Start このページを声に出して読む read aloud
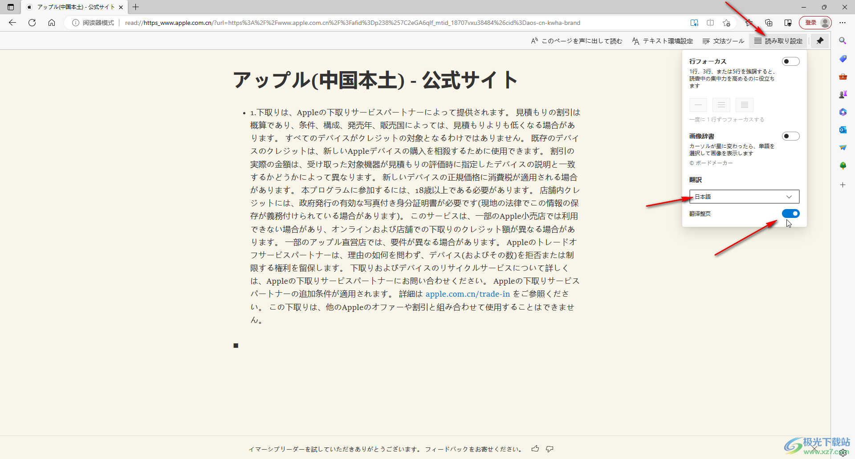This screenshot has height=459, width=855. [576, 41]
